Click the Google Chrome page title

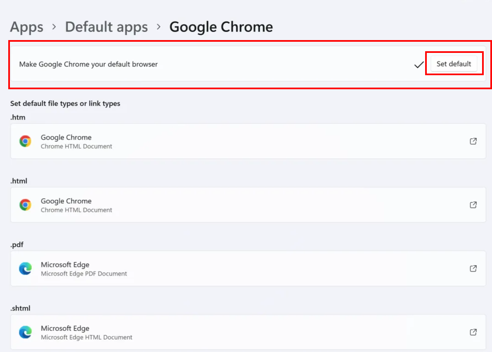[x=221, y=27]
